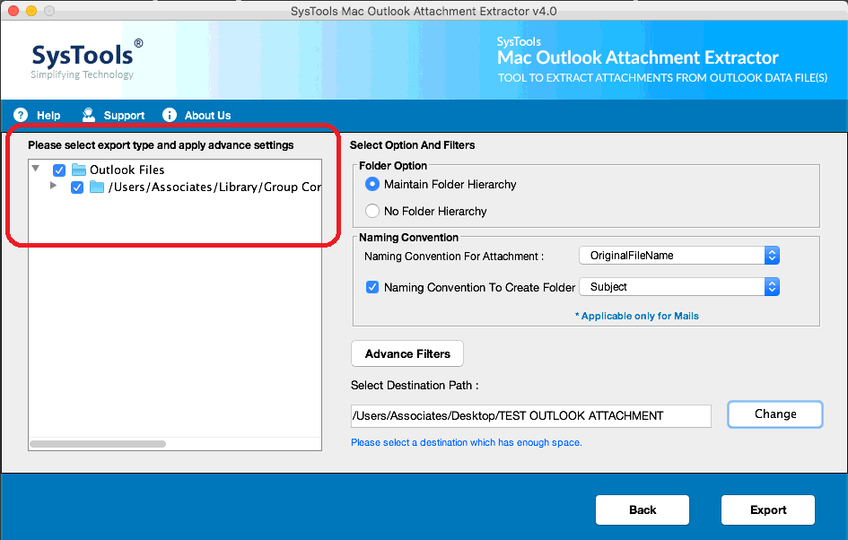848x540 pixels.
Task: Click the destination path input field
Action: pyautogui.click(x=531, y=415)
